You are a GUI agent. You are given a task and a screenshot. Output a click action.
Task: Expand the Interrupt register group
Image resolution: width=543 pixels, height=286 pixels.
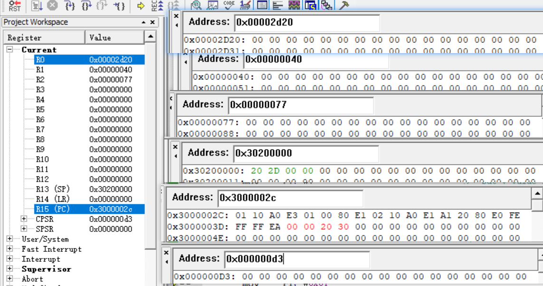pos(10,259)
